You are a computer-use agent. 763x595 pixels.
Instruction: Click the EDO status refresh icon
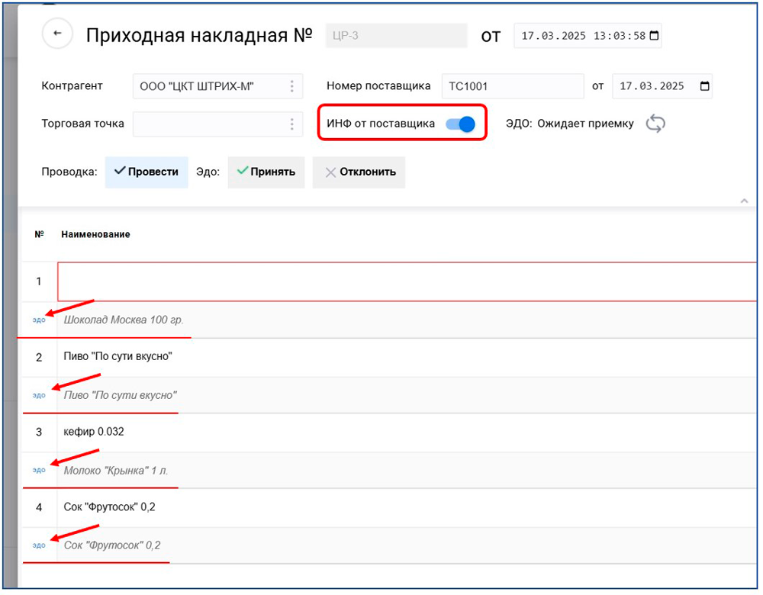pos(655,124)
